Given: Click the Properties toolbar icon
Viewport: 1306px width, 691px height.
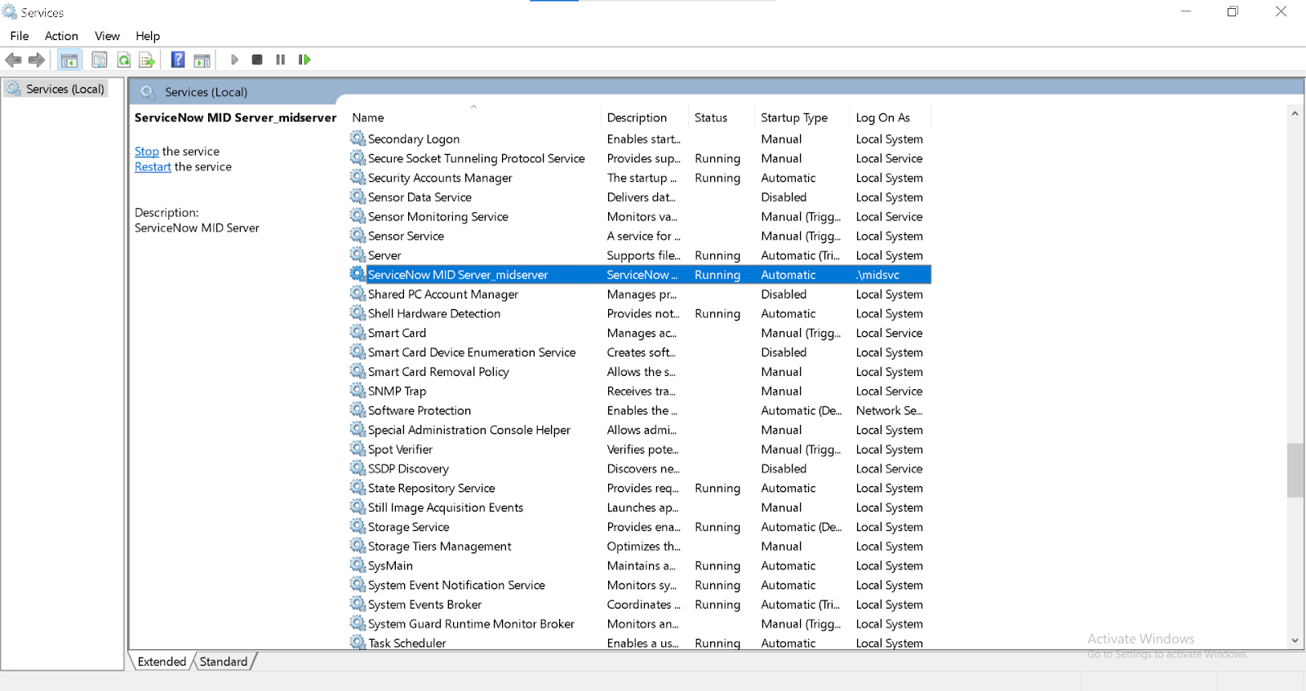Looking at the screenshot, I should pos(100,60).
